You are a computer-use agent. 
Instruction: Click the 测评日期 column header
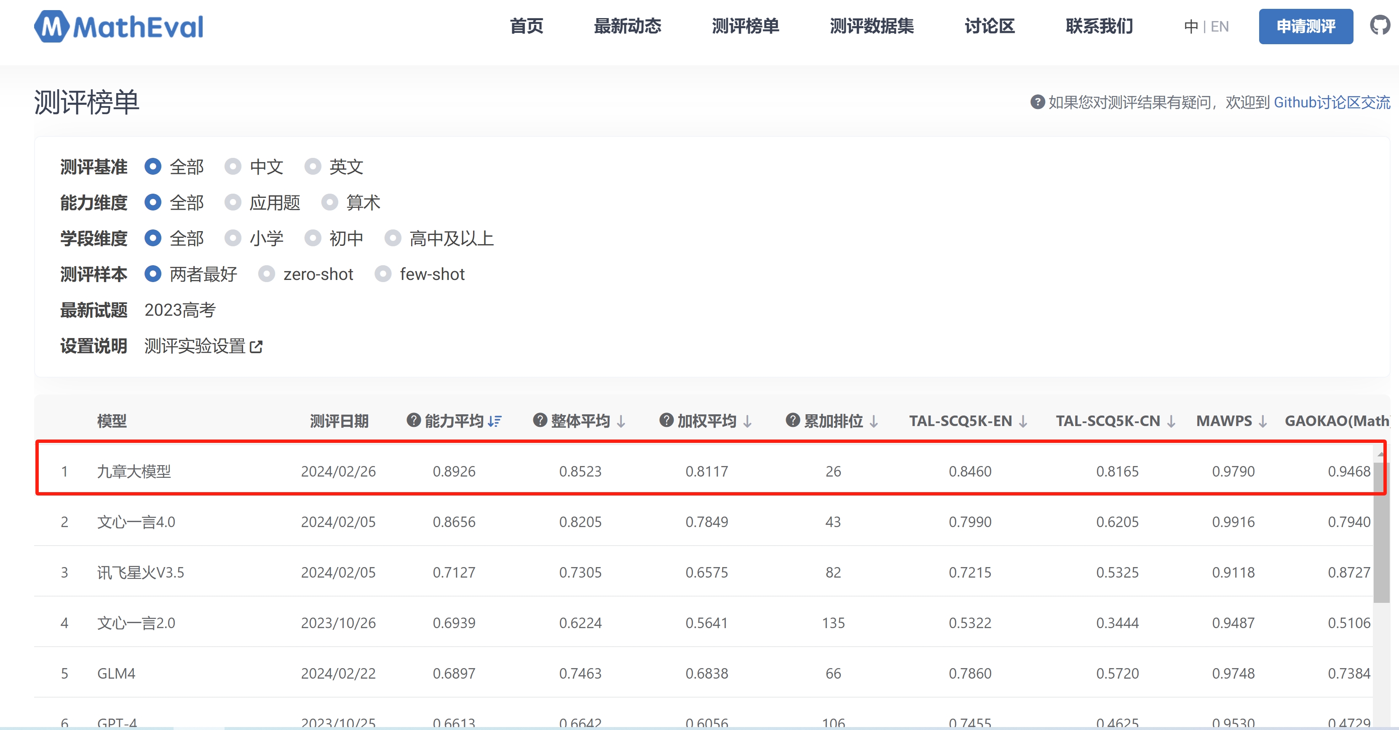tap(339, 421)
